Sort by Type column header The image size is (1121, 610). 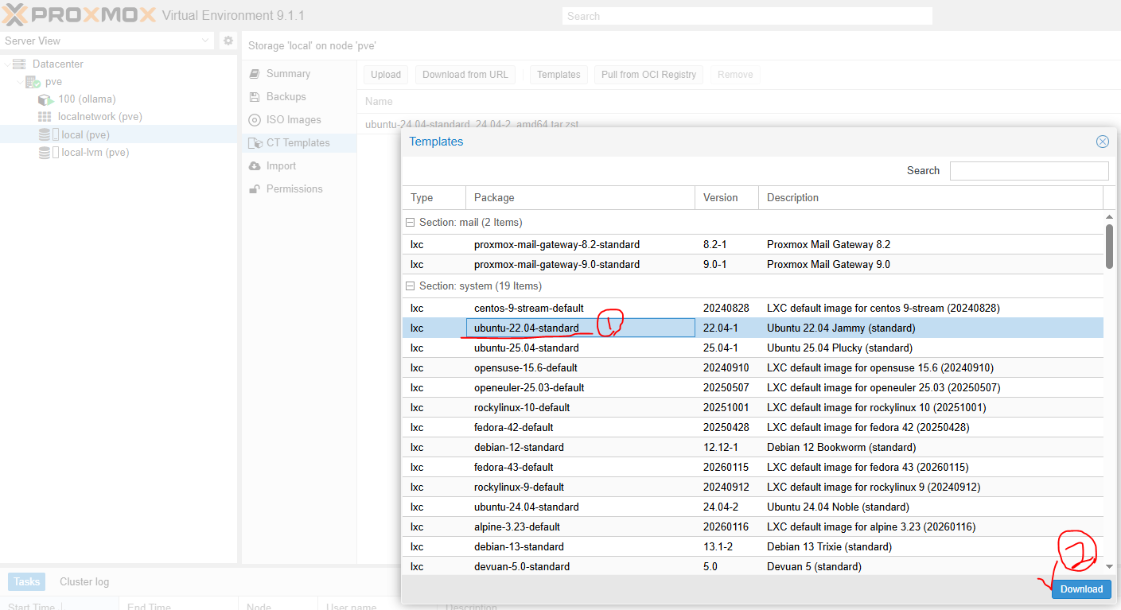pyautogui.click(x=434, y=197)
